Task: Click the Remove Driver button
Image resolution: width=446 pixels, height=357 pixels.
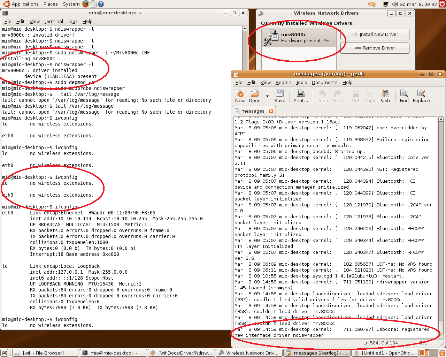Action: [x=375, y=48]
